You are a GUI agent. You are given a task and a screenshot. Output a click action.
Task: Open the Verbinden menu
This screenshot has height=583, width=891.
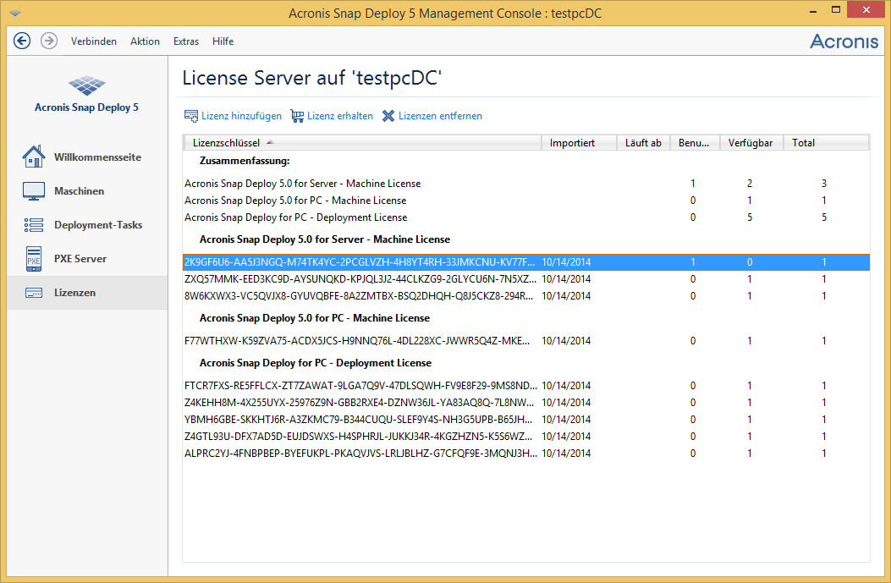click(94, 41)
